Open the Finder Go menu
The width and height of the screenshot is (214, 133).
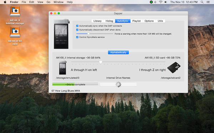pyautogui.click(x=48, y=2)
